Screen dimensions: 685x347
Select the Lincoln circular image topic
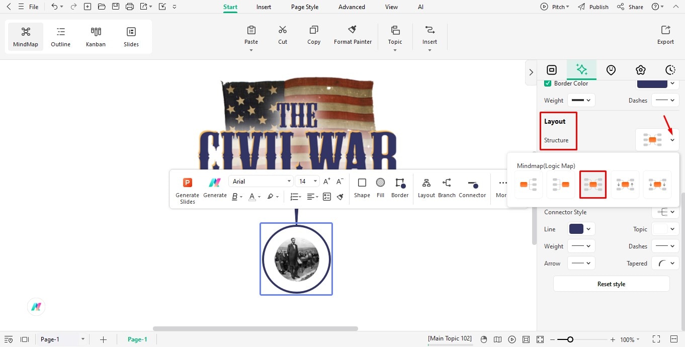[x=296, y=259]
